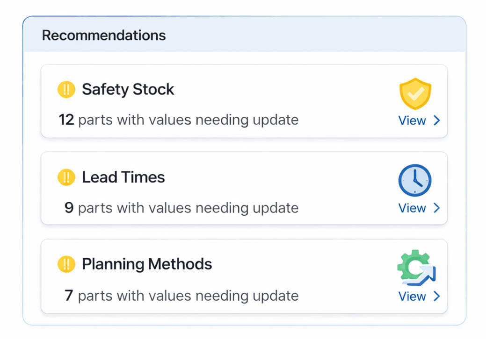Click the 12 parts count under Safety Stock

tap(66, 120)
